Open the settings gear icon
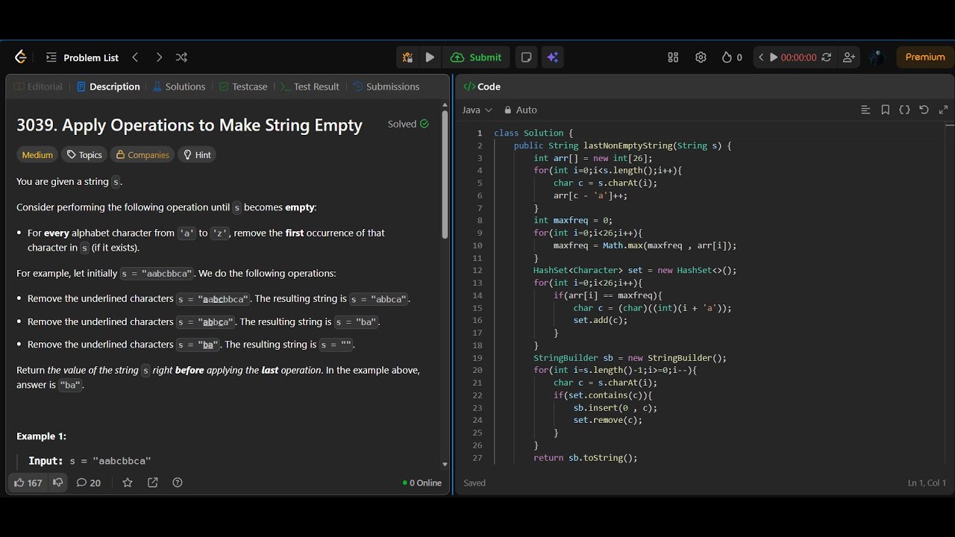Viewport: 955px width, 537px height. point(701,57)
